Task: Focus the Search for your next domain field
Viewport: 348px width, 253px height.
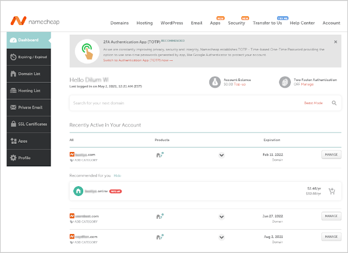Action: 206,103
